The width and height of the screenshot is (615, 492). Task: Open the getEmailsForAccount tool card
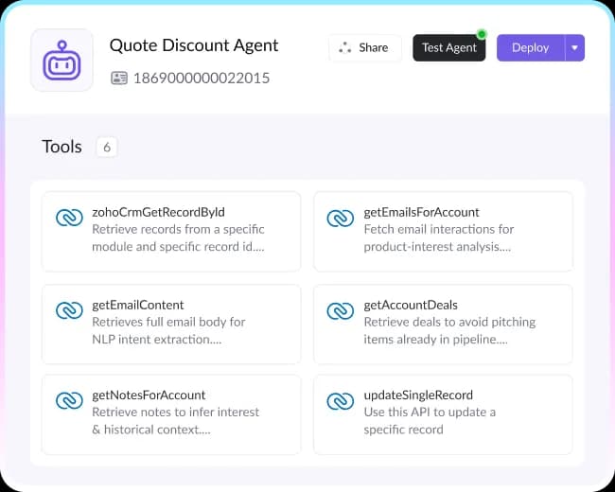click(x=443, y=232)
